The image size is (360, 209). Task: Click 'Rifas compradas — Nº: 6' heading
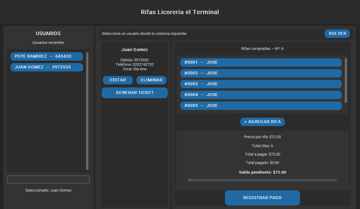point(262,49)
